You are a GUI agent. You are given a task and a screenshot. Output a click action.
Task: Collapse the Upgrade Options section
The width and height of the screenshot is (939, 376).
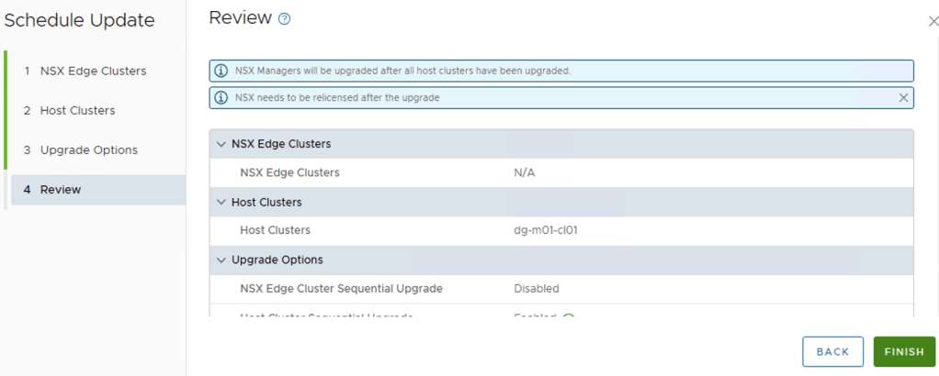click(x=221, y=260)
